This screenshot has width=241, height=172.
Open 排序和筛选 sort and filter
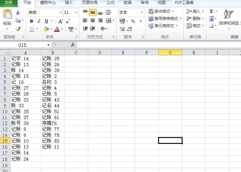tap(229, 19)
